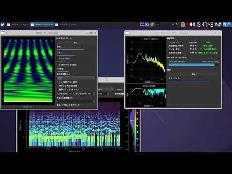This screenshot has width=232, height=174.
Task: Click the playback volume field
Action: 75,101
